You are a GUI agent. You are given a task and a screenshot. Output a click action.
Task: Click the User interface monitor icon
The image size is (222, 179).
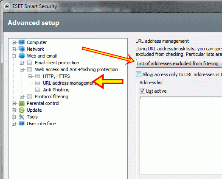(22, 124)
